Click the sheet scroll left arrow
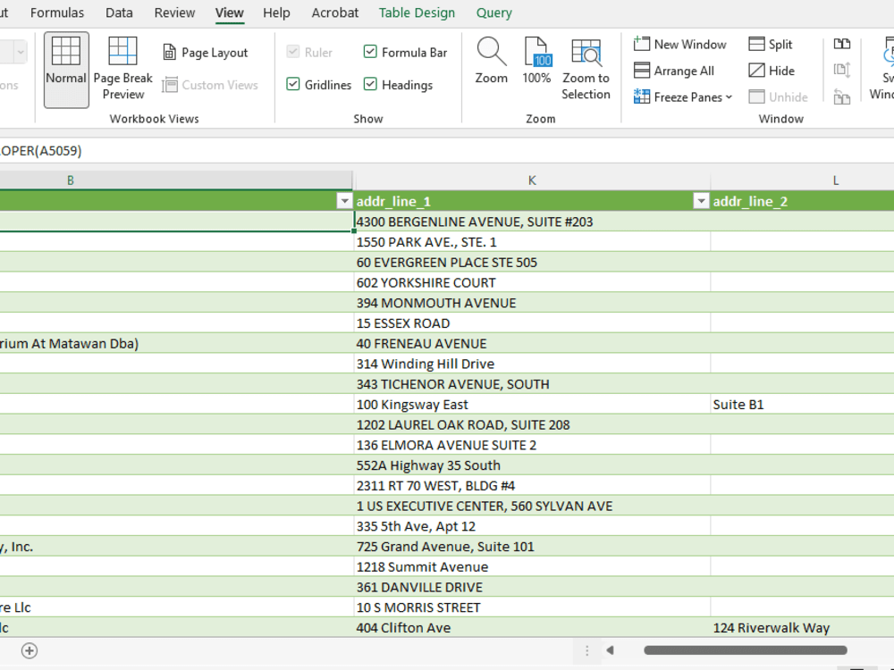The height and width of the screenshot is (670, 894). tap(610, 650)
